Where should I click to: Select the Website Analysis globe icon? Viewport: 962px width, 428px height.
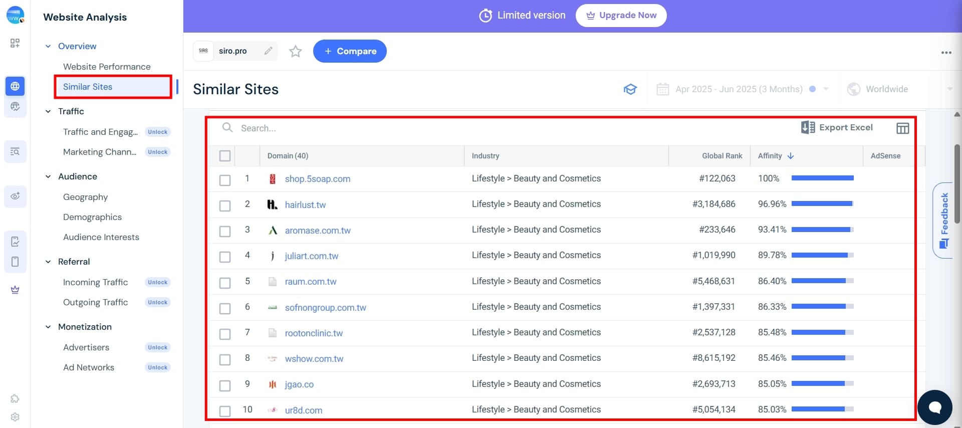point(15,86)
